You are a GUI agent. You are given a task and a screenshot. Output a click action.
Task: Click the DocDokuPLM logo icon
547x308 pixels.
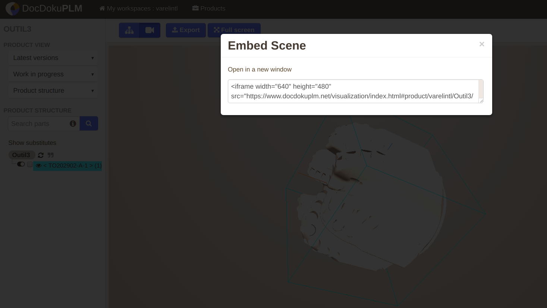(12, 9)
